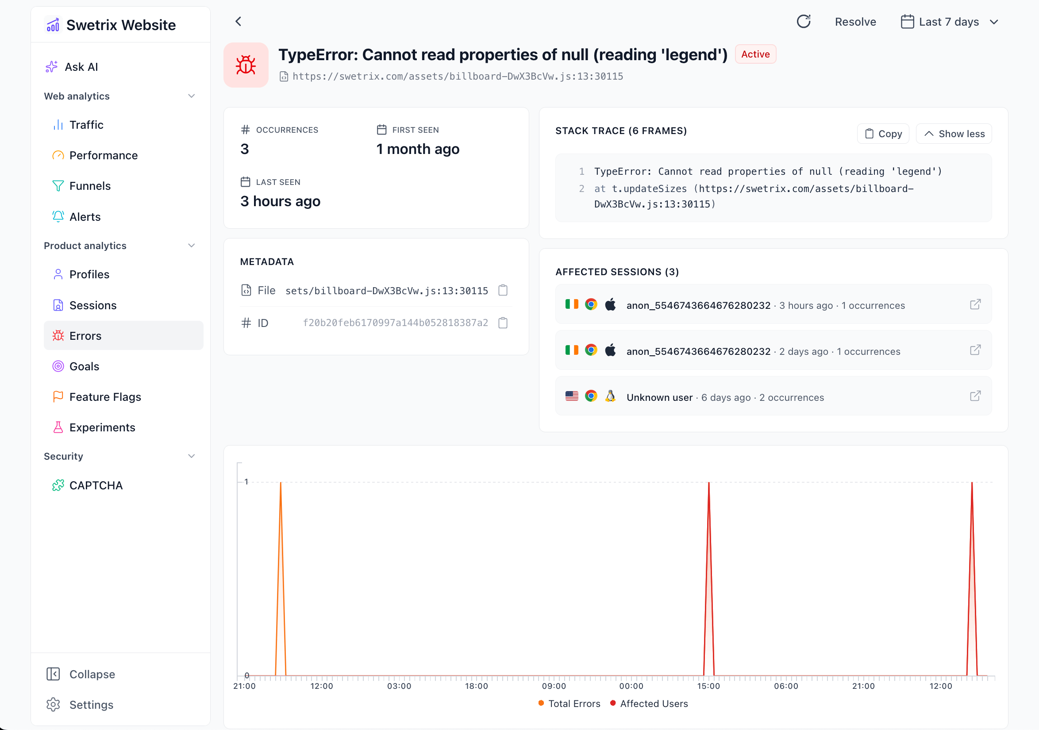This screenshot has height=730, width=1039.
Task: Click the orange Total Errors legend dot
Action: click(x=541, y=703)
